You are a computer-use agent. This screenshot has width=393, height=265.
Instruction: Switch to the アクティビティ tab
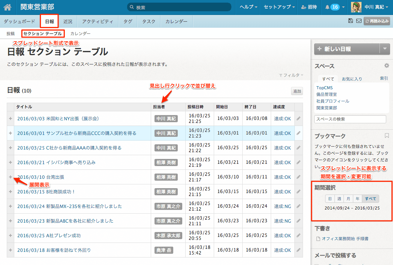coord(97,21)
